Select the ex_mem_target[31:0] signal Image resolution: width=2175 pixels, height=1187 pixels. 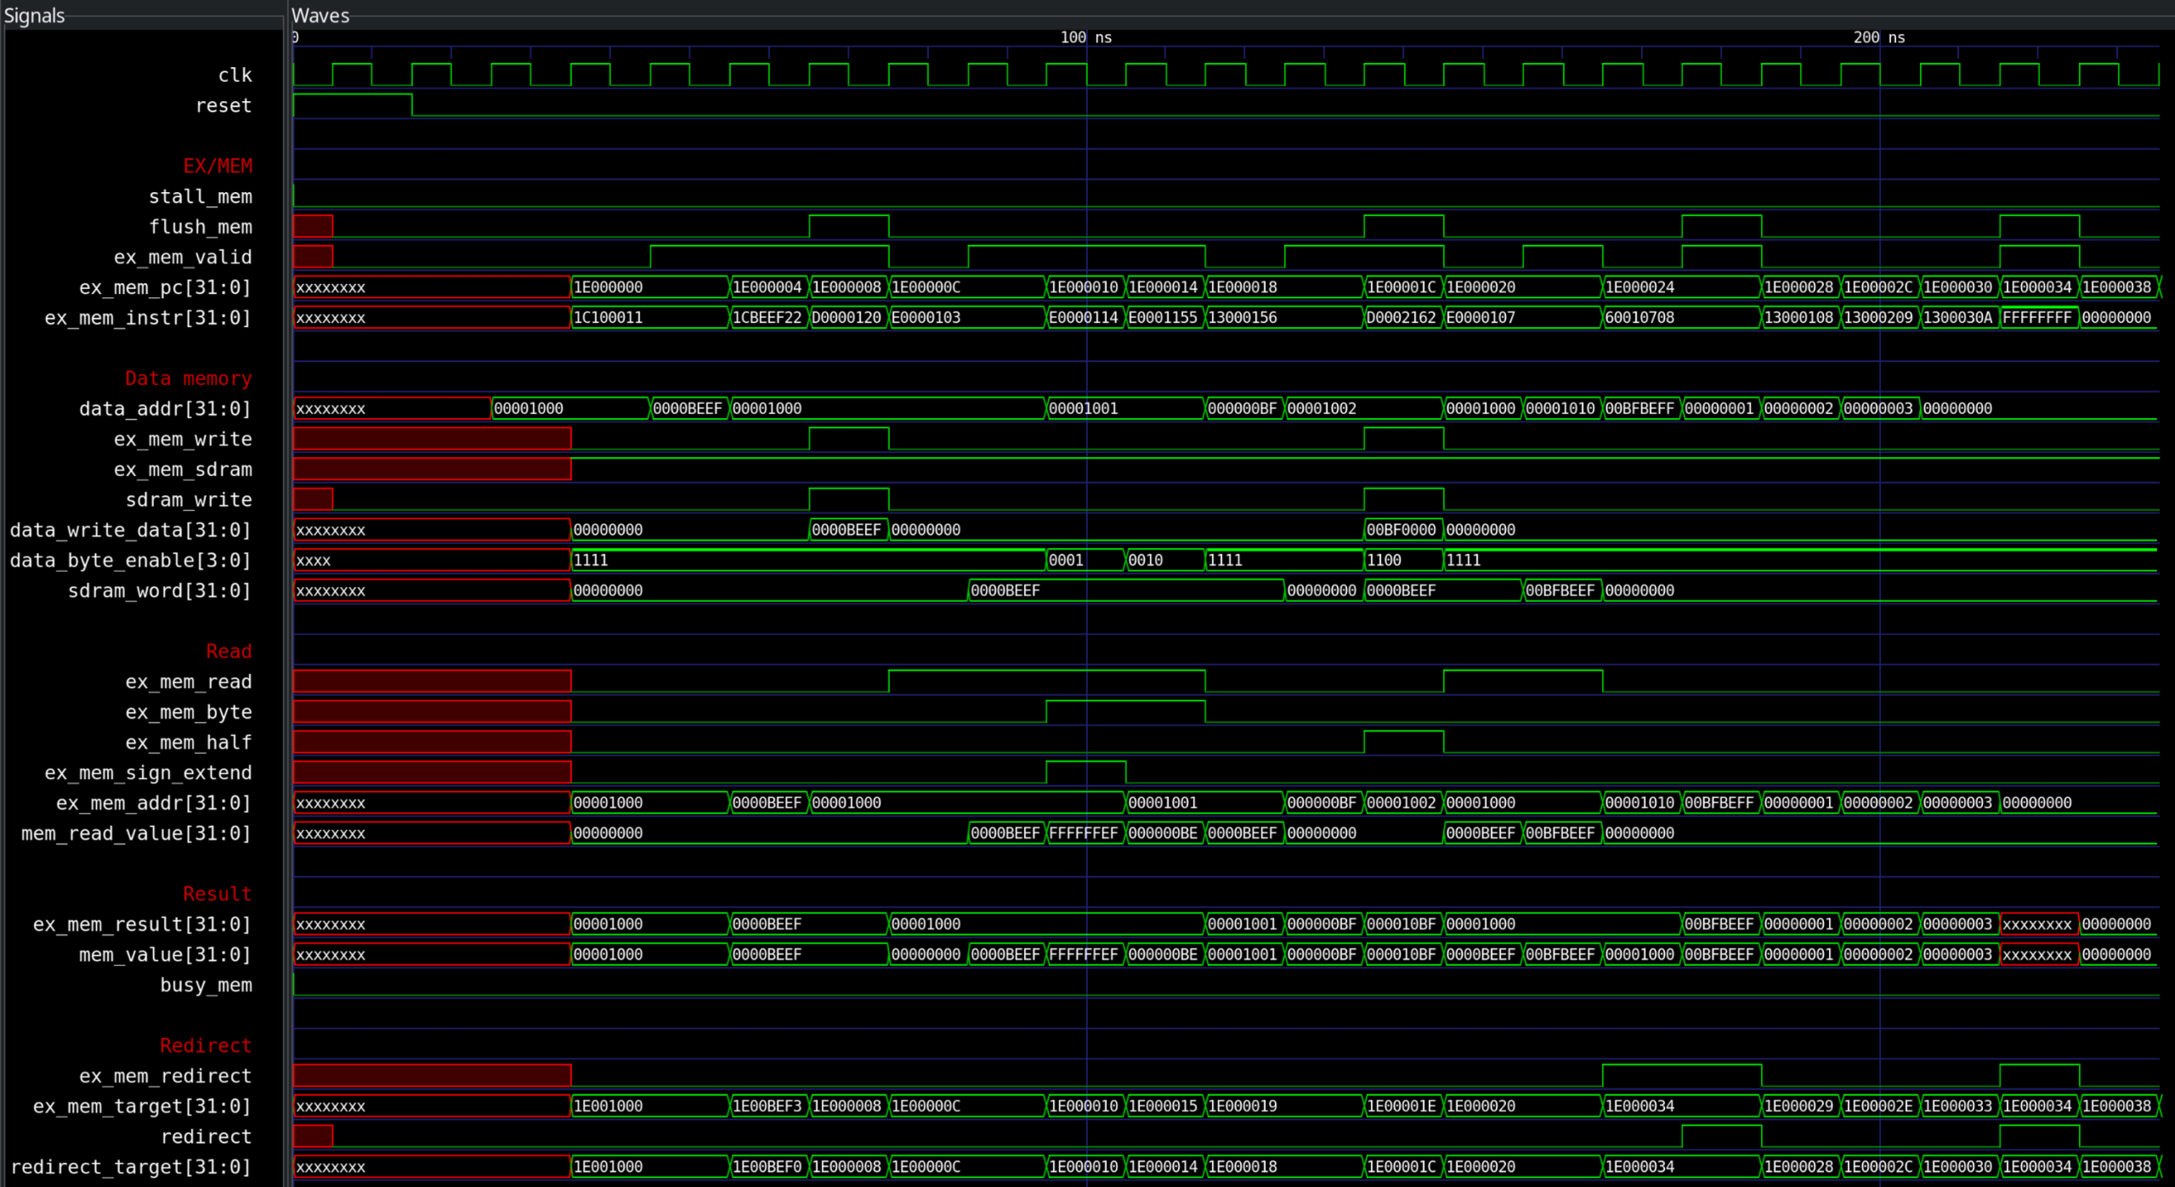pos(142,1106)
